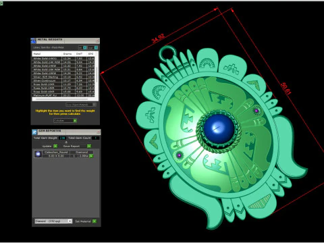Screen dimensions: 324x243
Task: Click the Metal column header
Action: [47, 54]
